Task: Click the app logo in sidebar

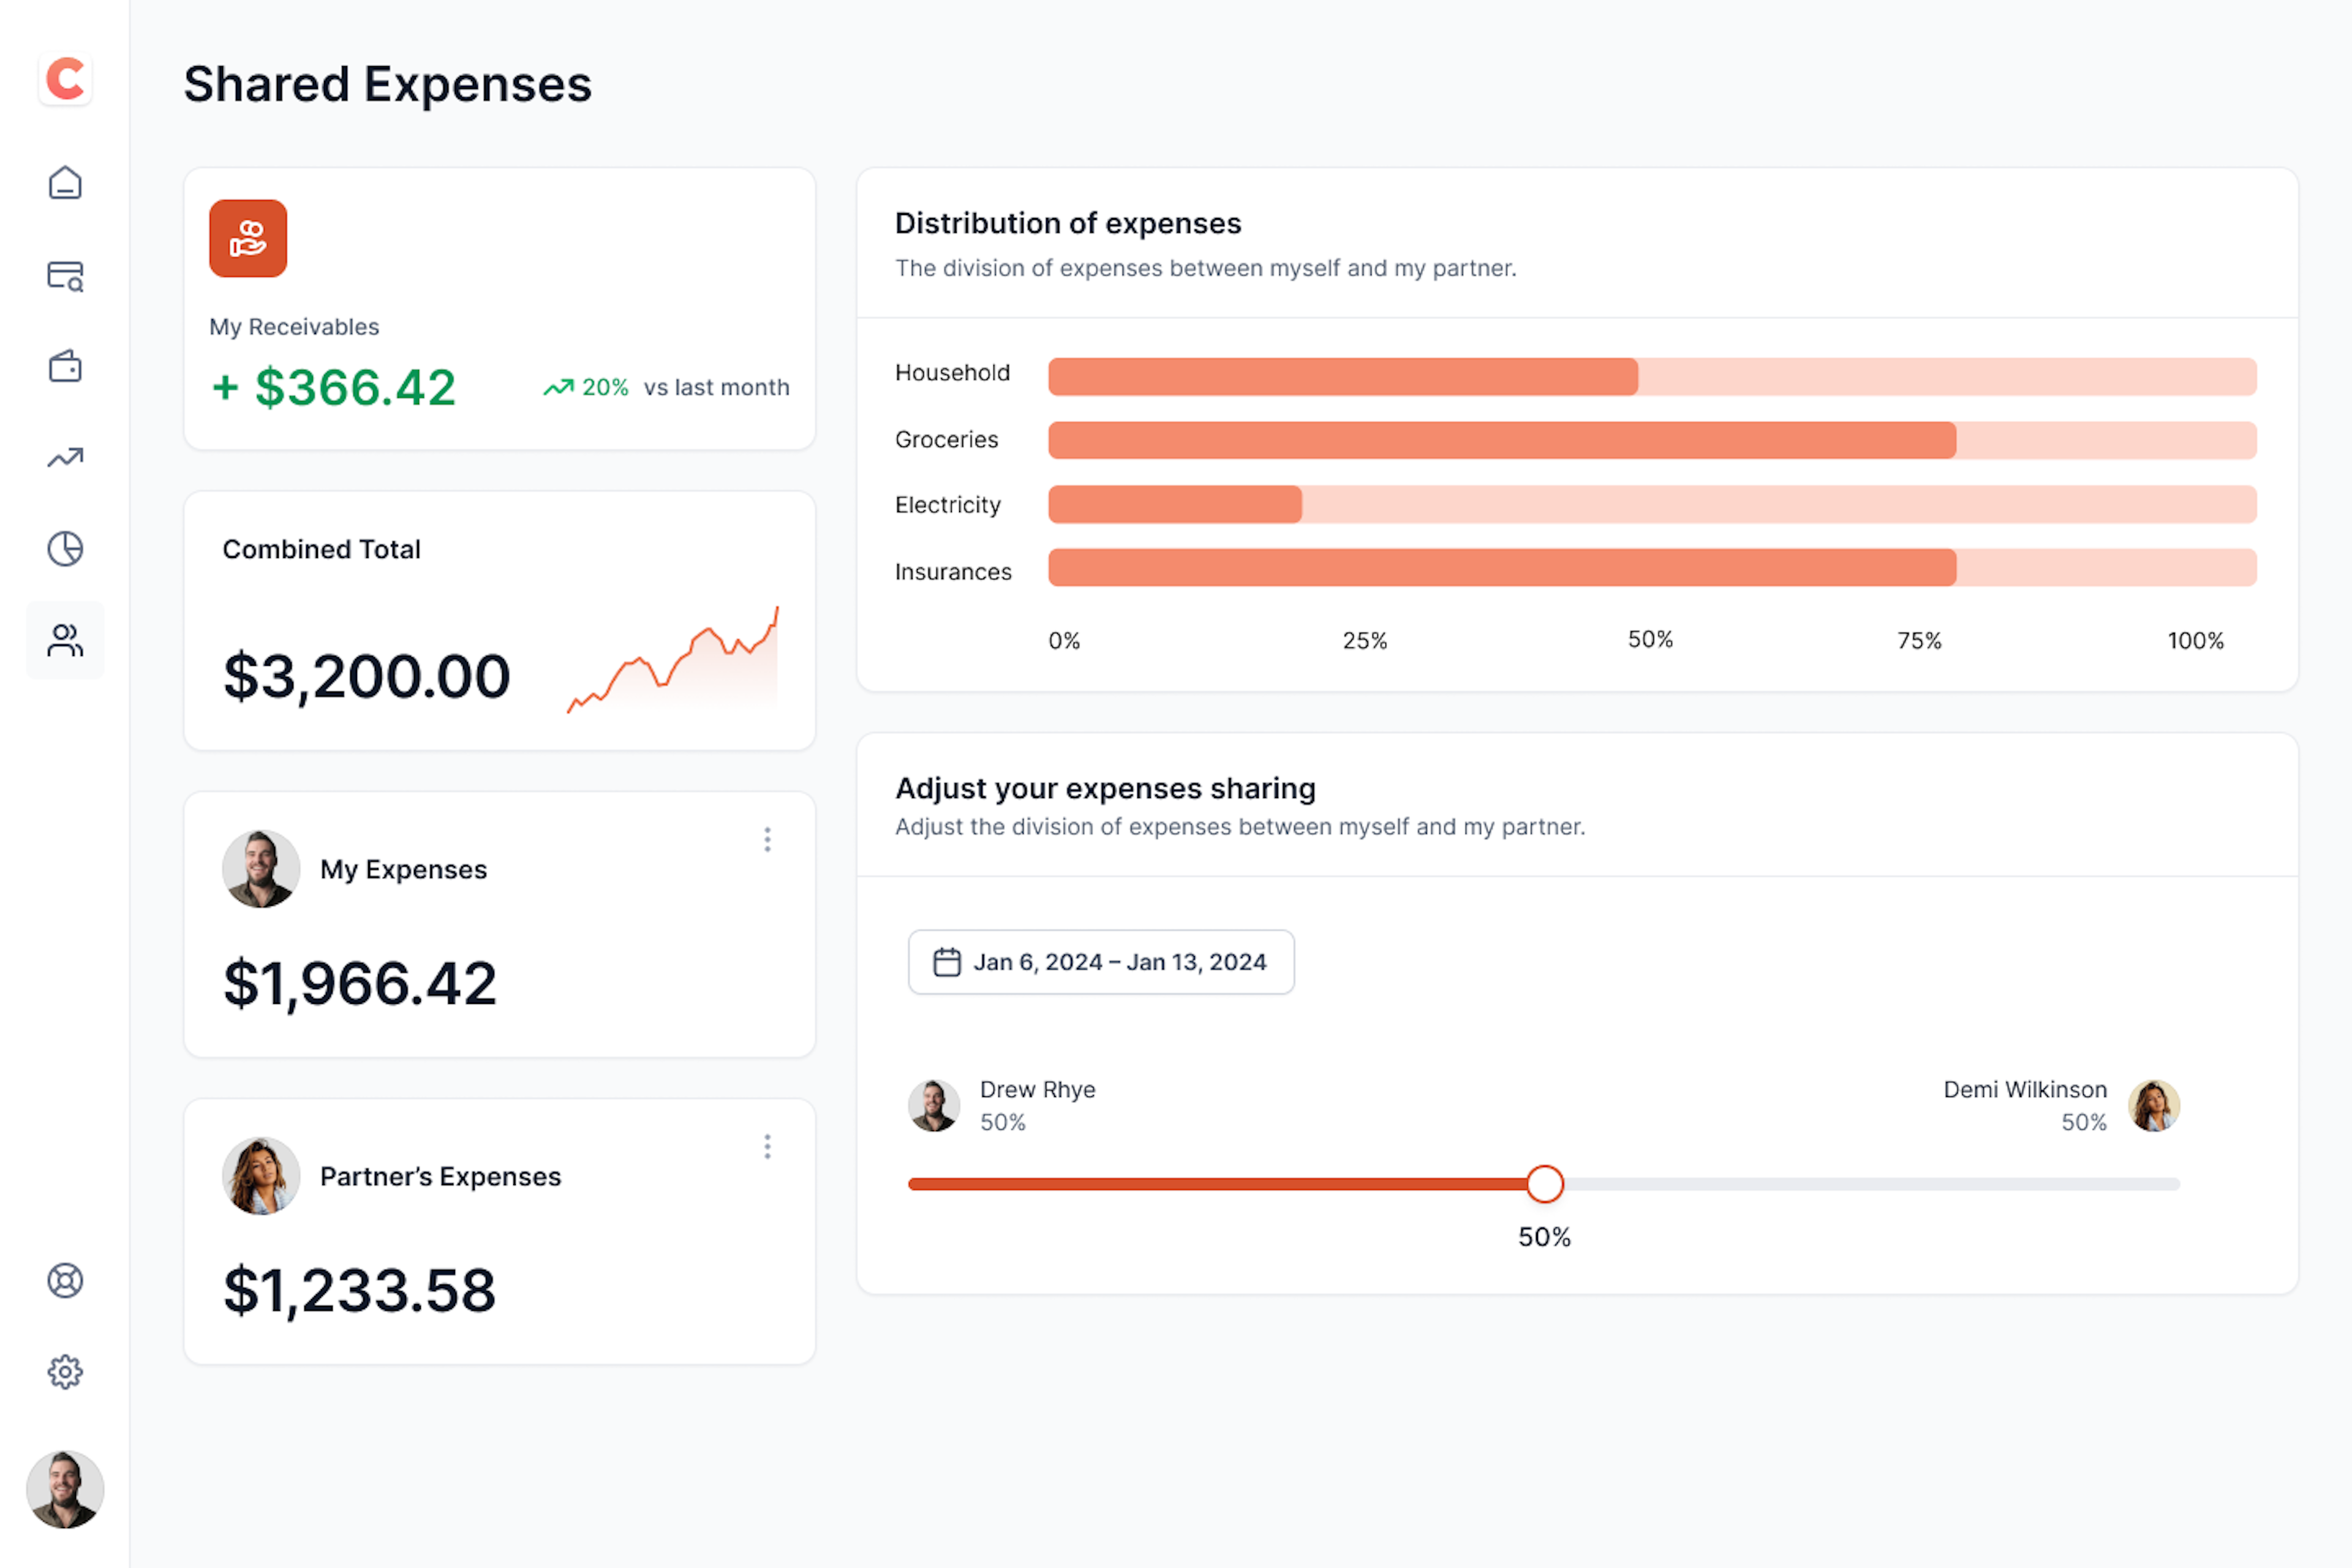Action: pos(65,79)
